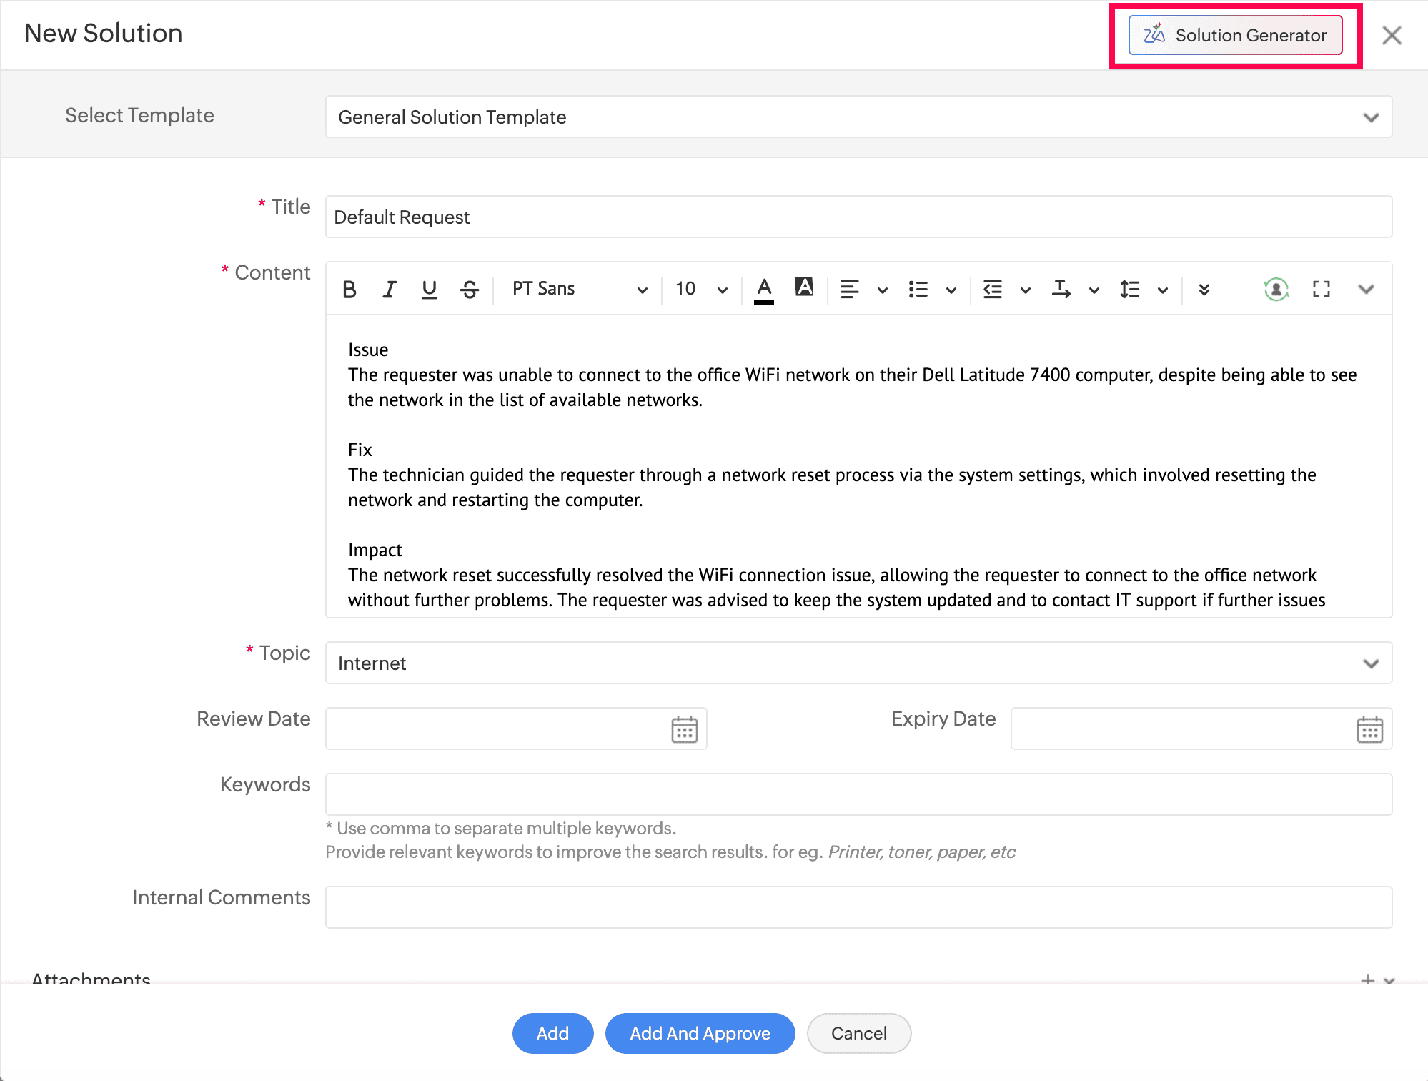Apply strikethrough formatting
This screenshot has width=1428, height=1081.
point(470,289)
